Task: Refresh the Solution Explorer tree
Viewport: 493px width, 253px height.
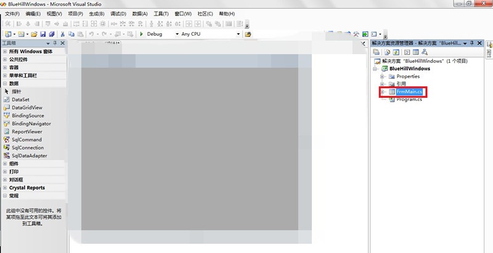Action: 396,52
